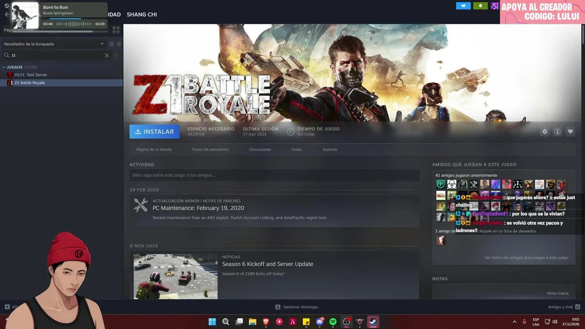Viewport: 585px width, 329px height.
Task: Select Z1 Battle Royale in library list
Action: 61,83
